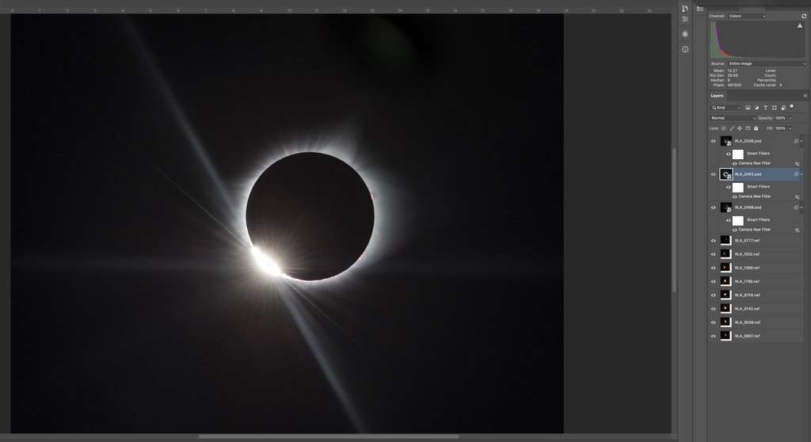Click the adjustment layer filter icon
Viewport: 811px width, 442px height.
[x=756, y=108]
